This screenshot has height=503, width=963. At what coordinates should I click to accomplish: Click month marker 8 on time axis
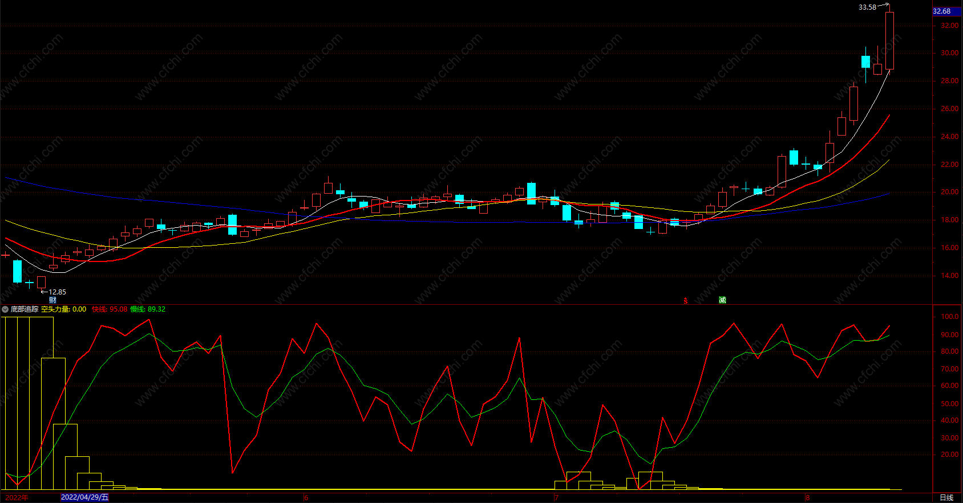(x=808, y=498)
